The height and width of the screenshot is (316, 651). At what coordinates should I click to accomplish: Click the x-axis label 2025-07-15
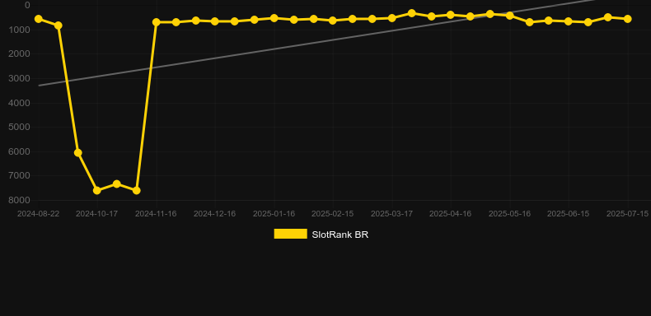point(627,214)
